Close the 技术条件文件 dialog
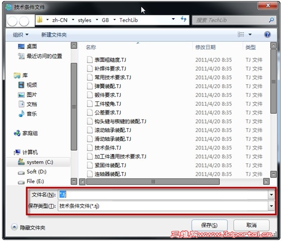Viewport: 282px width, 241px height. 268,5
